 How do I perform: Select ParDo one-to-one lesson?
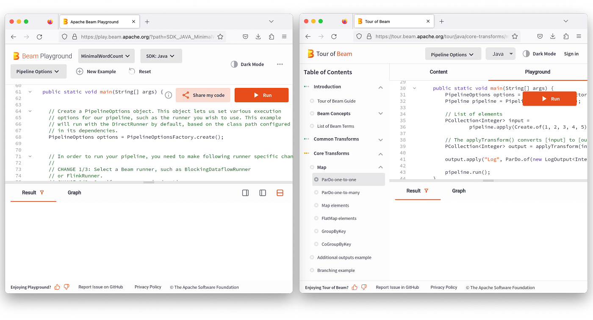click(349, 180)
